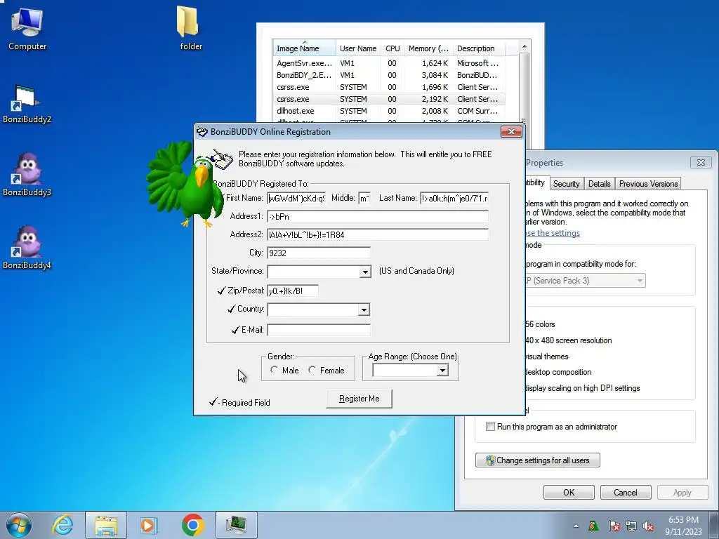Screen dimensions: 719x539
Task: Show hidden system tray icons
Action: coord(576,526)
